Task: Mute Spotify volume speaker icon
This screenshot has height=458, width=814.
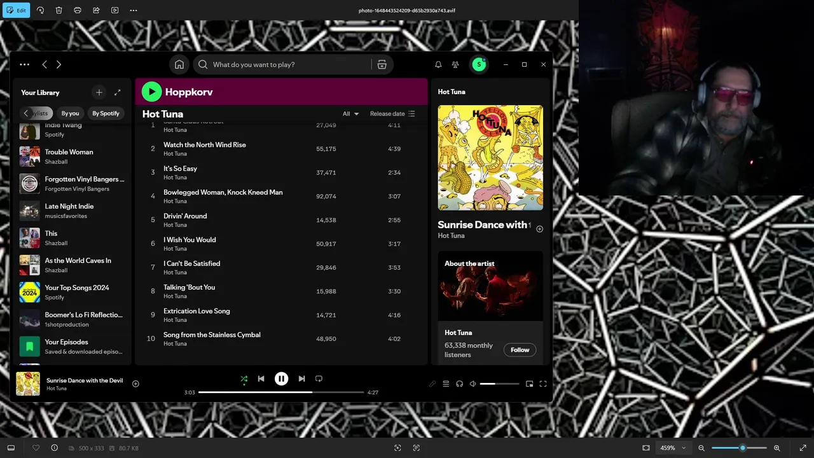Action: [x=473, y=384]
